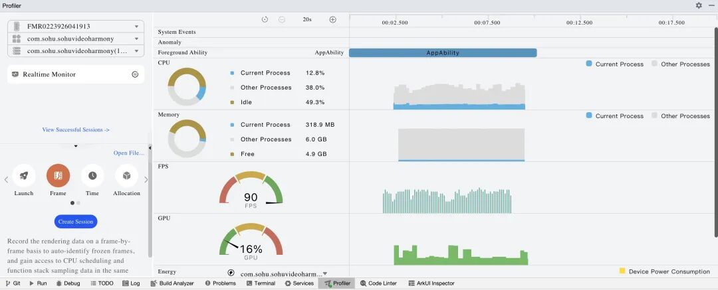Reset the timeline zoom (circular arrow icon)

265,19
